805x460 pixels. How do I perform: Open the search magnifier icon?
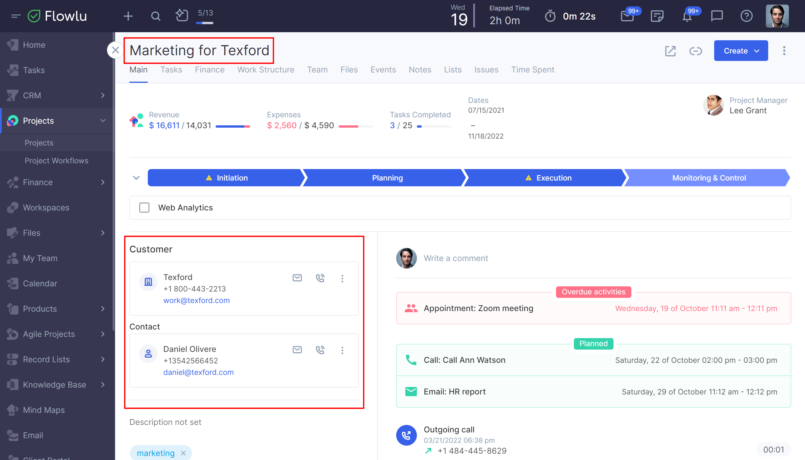click(156, 16)
